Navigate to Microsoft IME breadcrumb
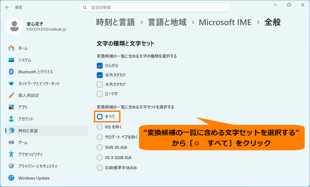The width and height of the screenshot is (310, 187). pyautogui.click(x=225, y=22)
